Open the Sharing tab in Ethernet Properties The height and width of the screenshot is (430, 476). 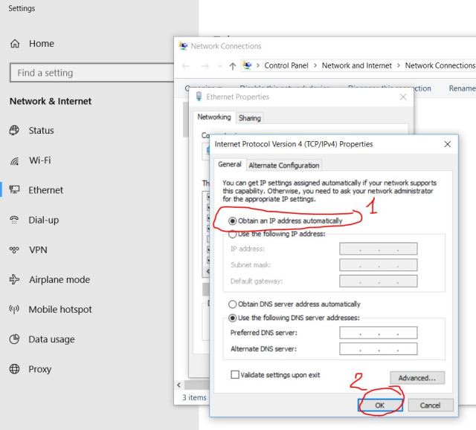(x=249, y=118)
